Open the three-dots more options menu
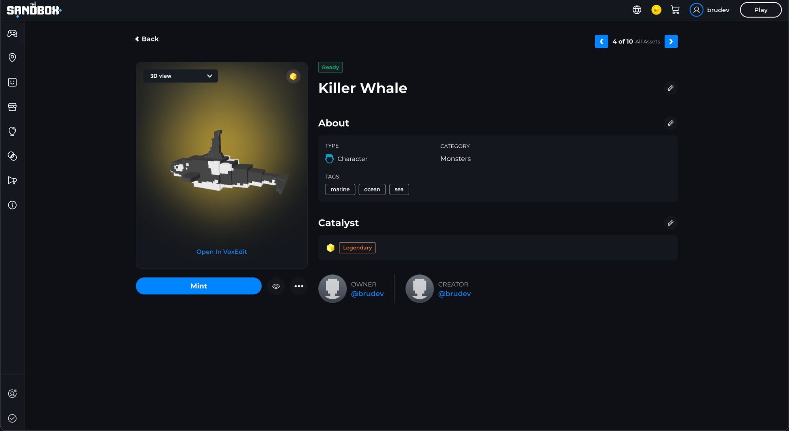The image size is (789, 431). [299, 286]
